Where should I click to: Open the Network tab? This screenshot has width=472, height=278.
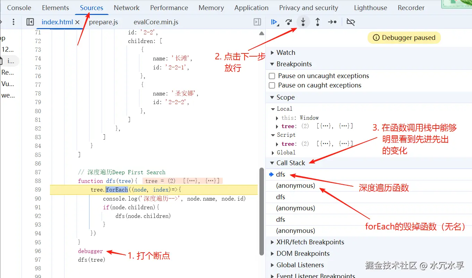pyautogui.click(x=127, y=8)
